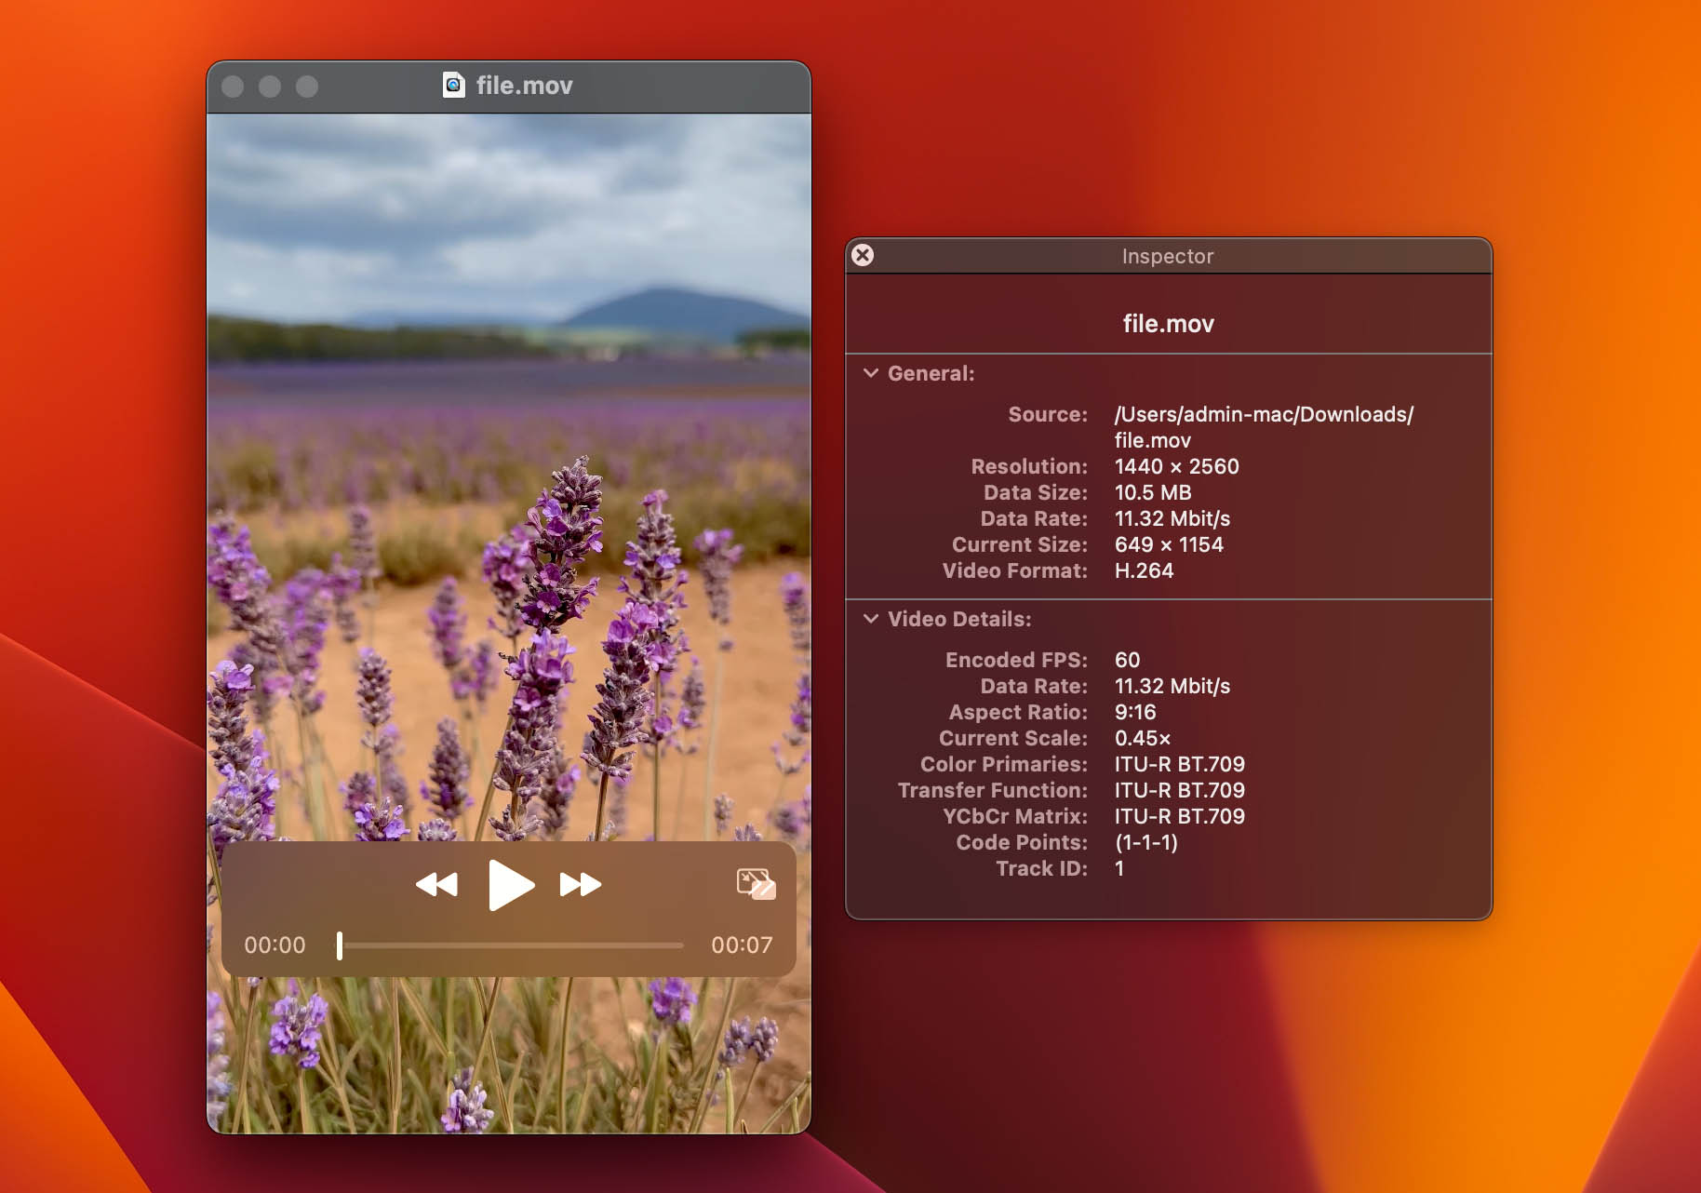Screen dimensions: 1701x1193
Task: Select the Data Size value 10.5 MB
Action: [1153, 492]
